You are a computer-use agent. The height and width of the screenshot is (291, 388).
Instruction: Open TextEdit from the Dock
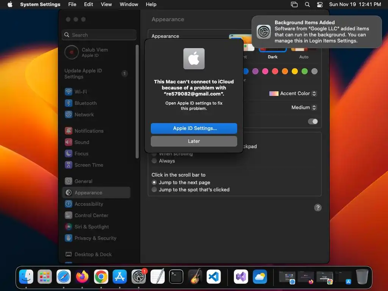[x=157, y=277]
